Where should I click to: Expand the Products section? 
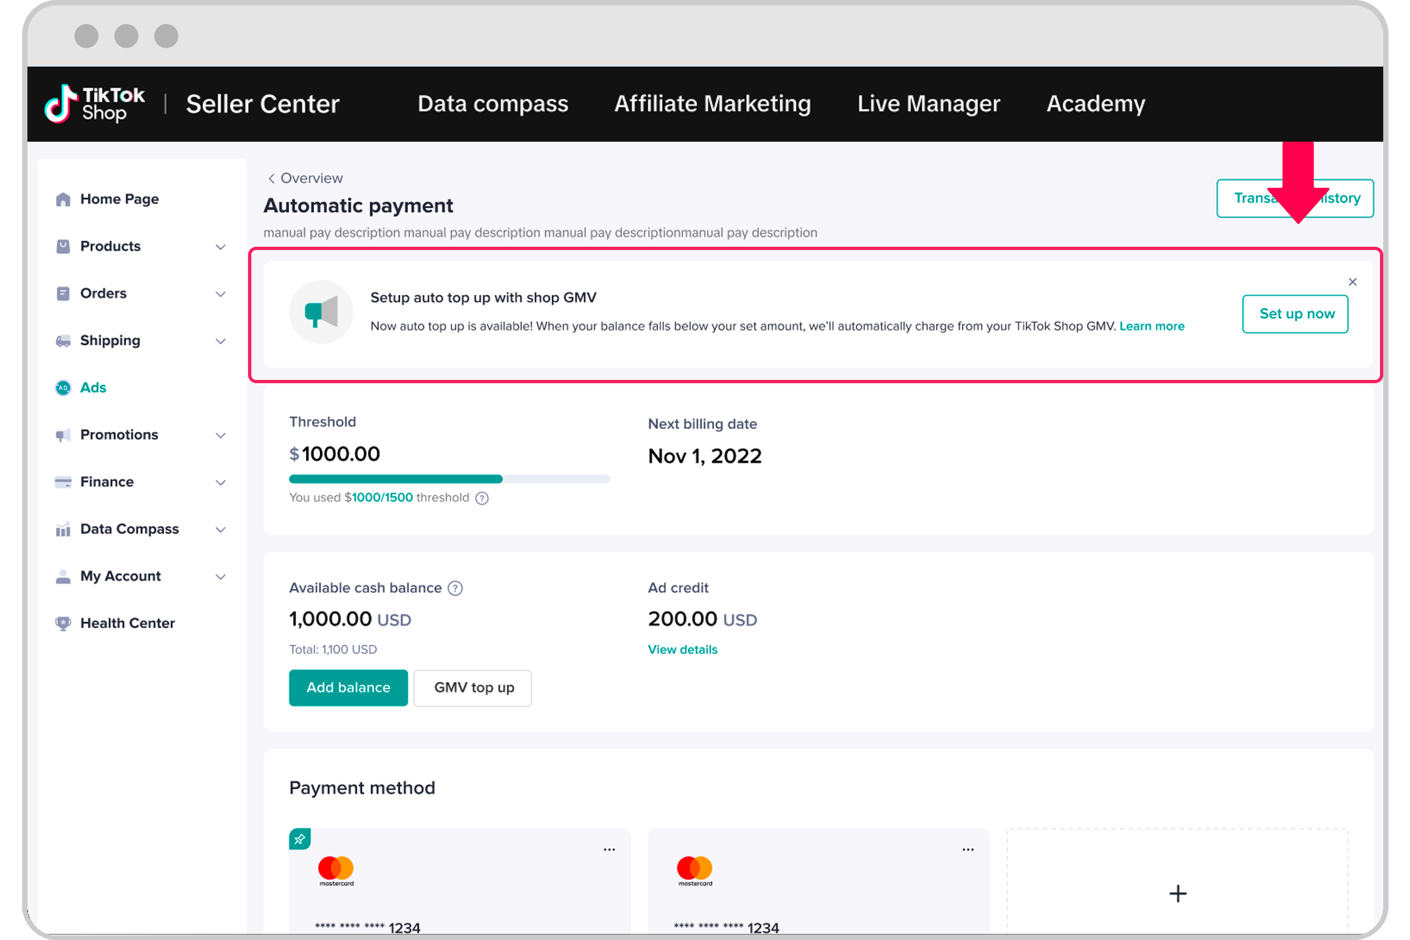coord(221,247)
